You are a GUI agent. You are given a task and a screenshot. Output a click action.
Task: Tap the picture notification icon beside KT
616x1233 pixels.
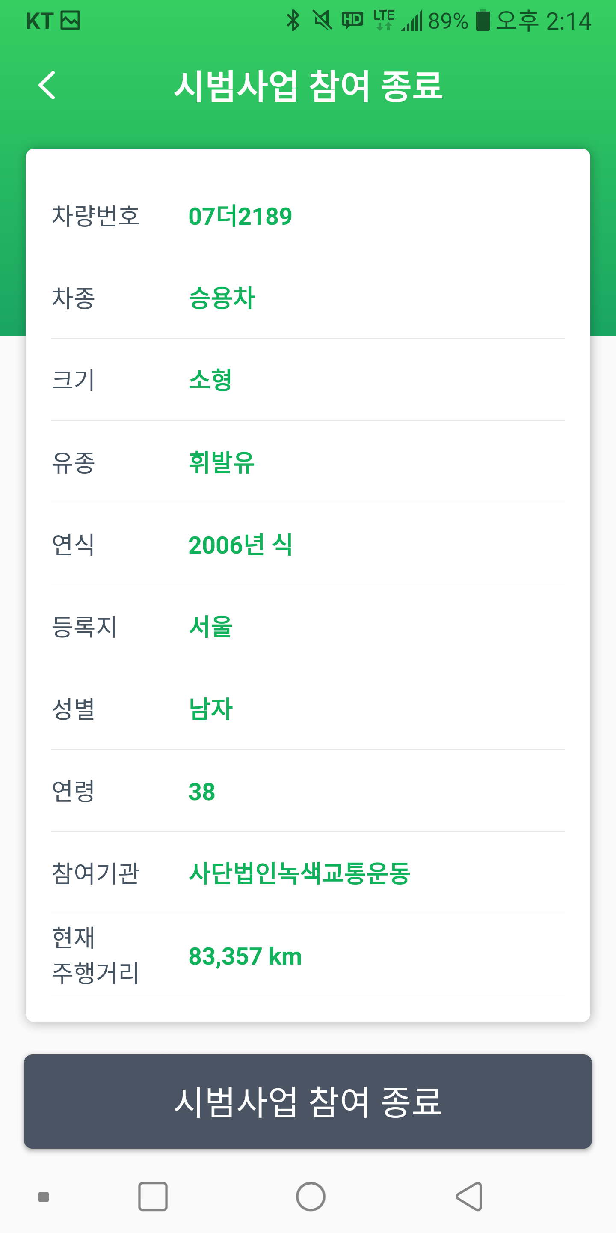pos(70,21)
